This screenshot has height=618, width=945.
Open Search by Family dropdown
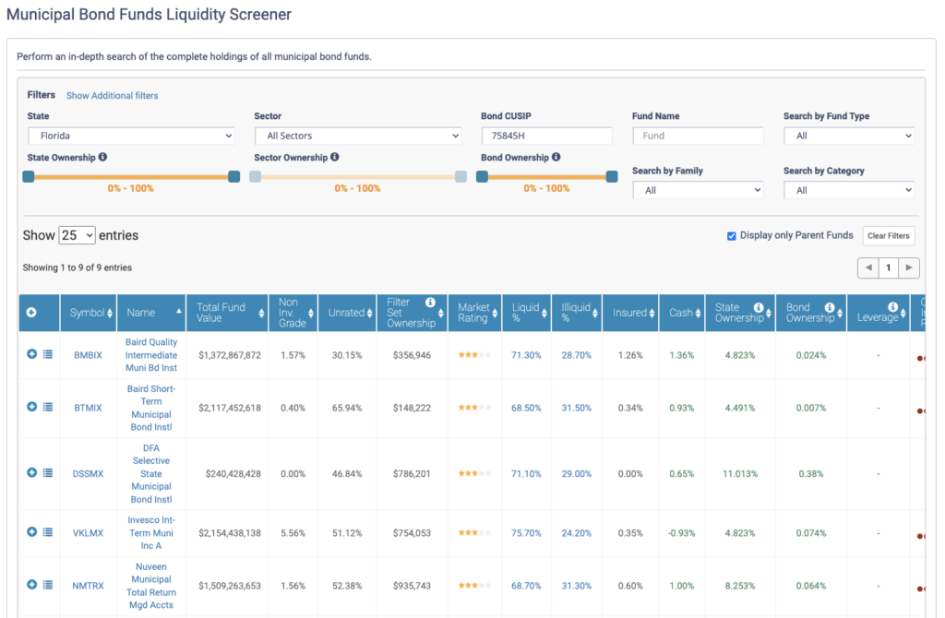(x=698, y=190)
